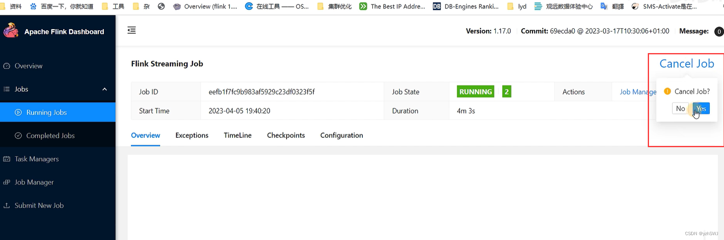Viewport: 724px width, 240px height.
Task: Click the Overview dashboard icon in sidebar
Action: 7,66
